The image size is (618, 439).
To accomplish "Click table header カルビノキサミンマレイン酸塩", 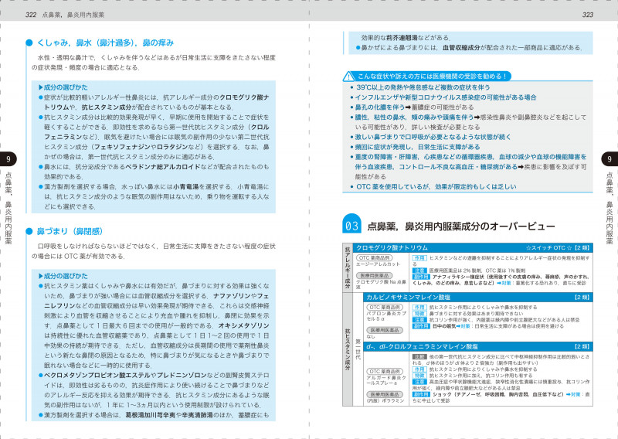I will [x=409, y=298].
